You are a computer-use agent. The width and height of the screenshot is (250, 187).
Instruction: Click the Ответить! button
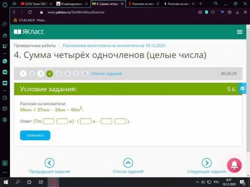tap(35, 135)
